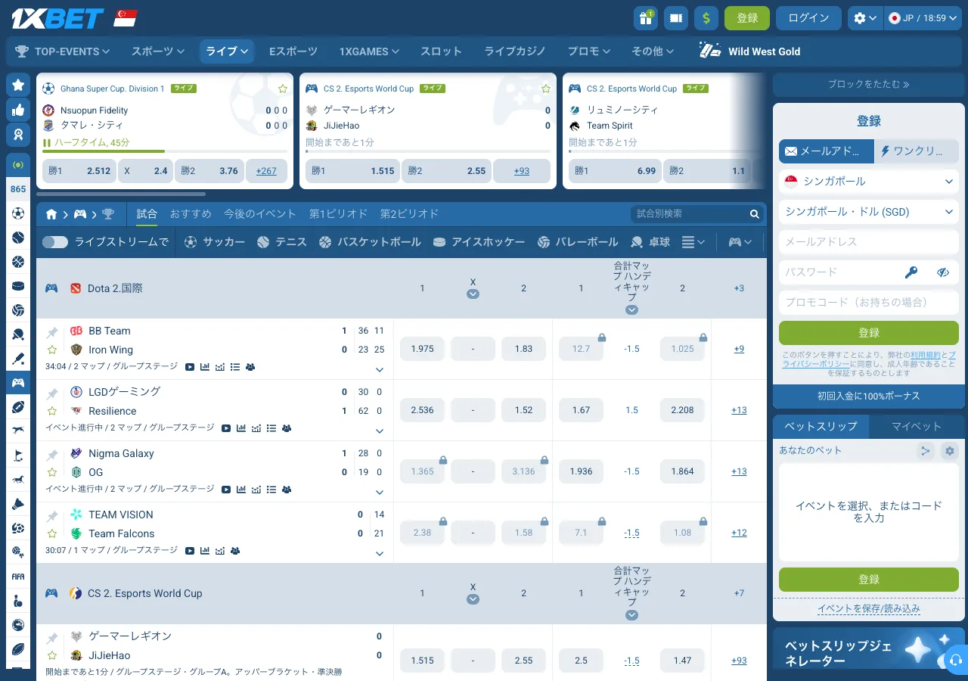
Task: Toggle password visibility eye icon
Action: tap(942, 272)
